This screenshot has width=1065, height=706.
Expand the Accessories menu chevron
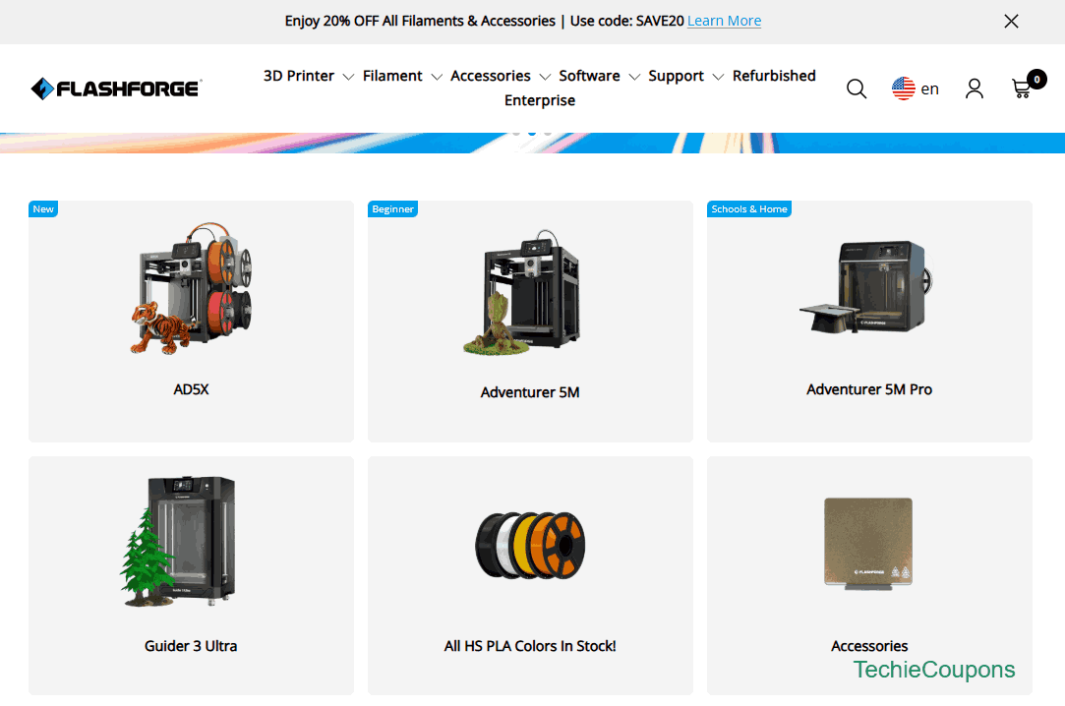[x=545, y=77]
